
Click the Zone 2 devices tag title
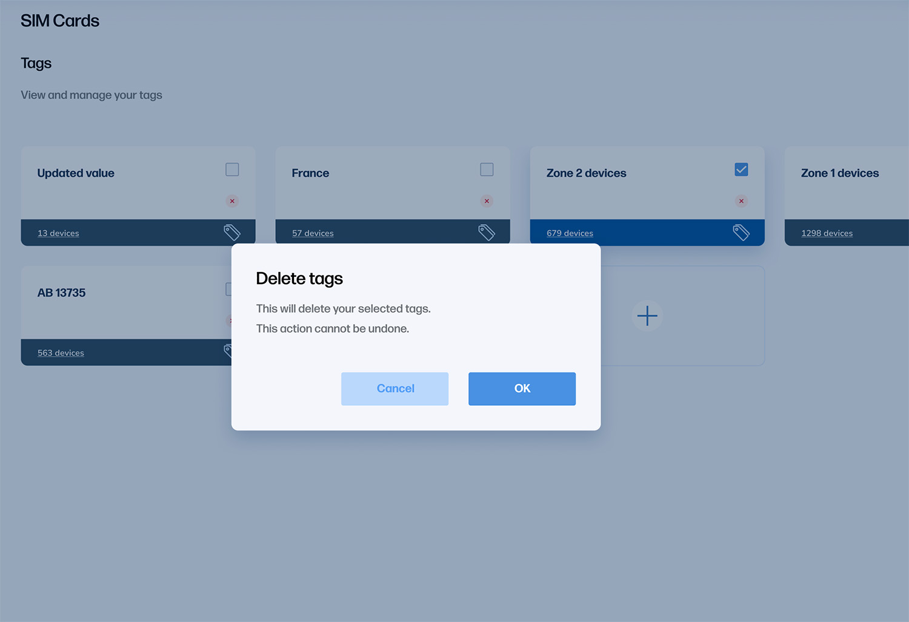586,173
